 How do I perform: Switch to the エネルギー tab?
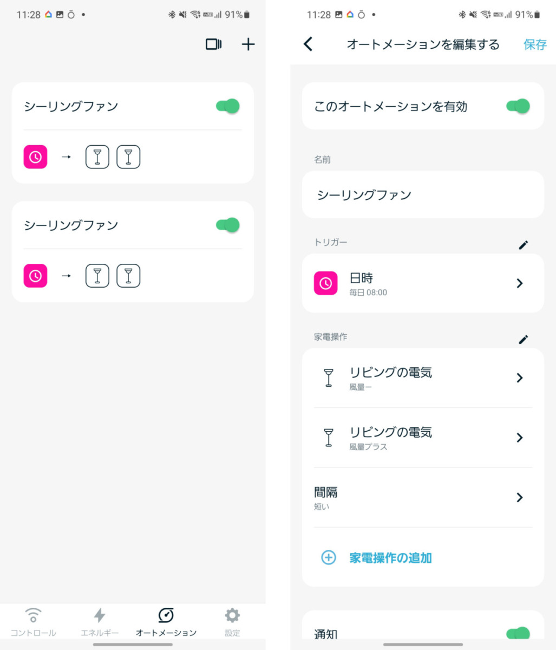[100, 622]
